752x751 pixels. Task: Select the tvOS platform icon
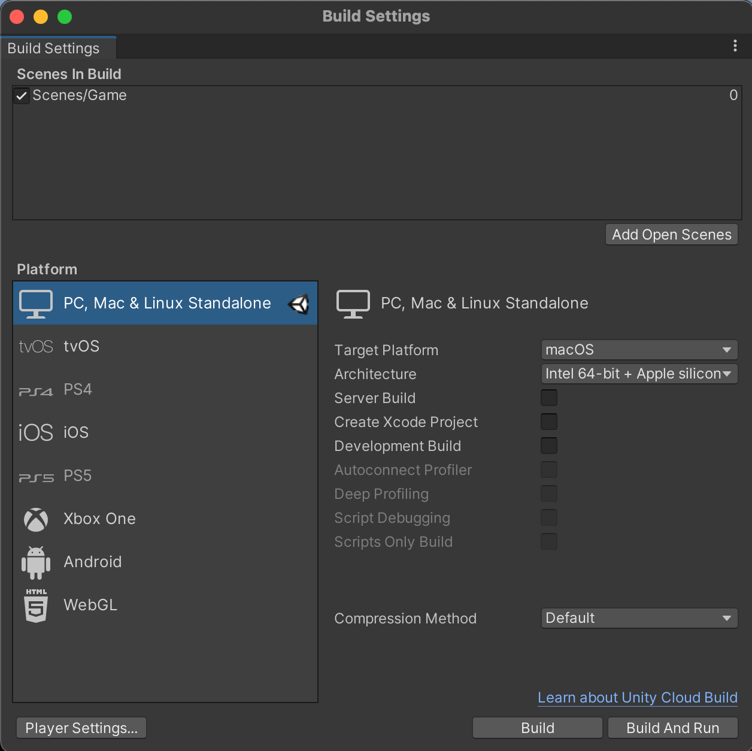pyautogui.click(x=36, y=346)
